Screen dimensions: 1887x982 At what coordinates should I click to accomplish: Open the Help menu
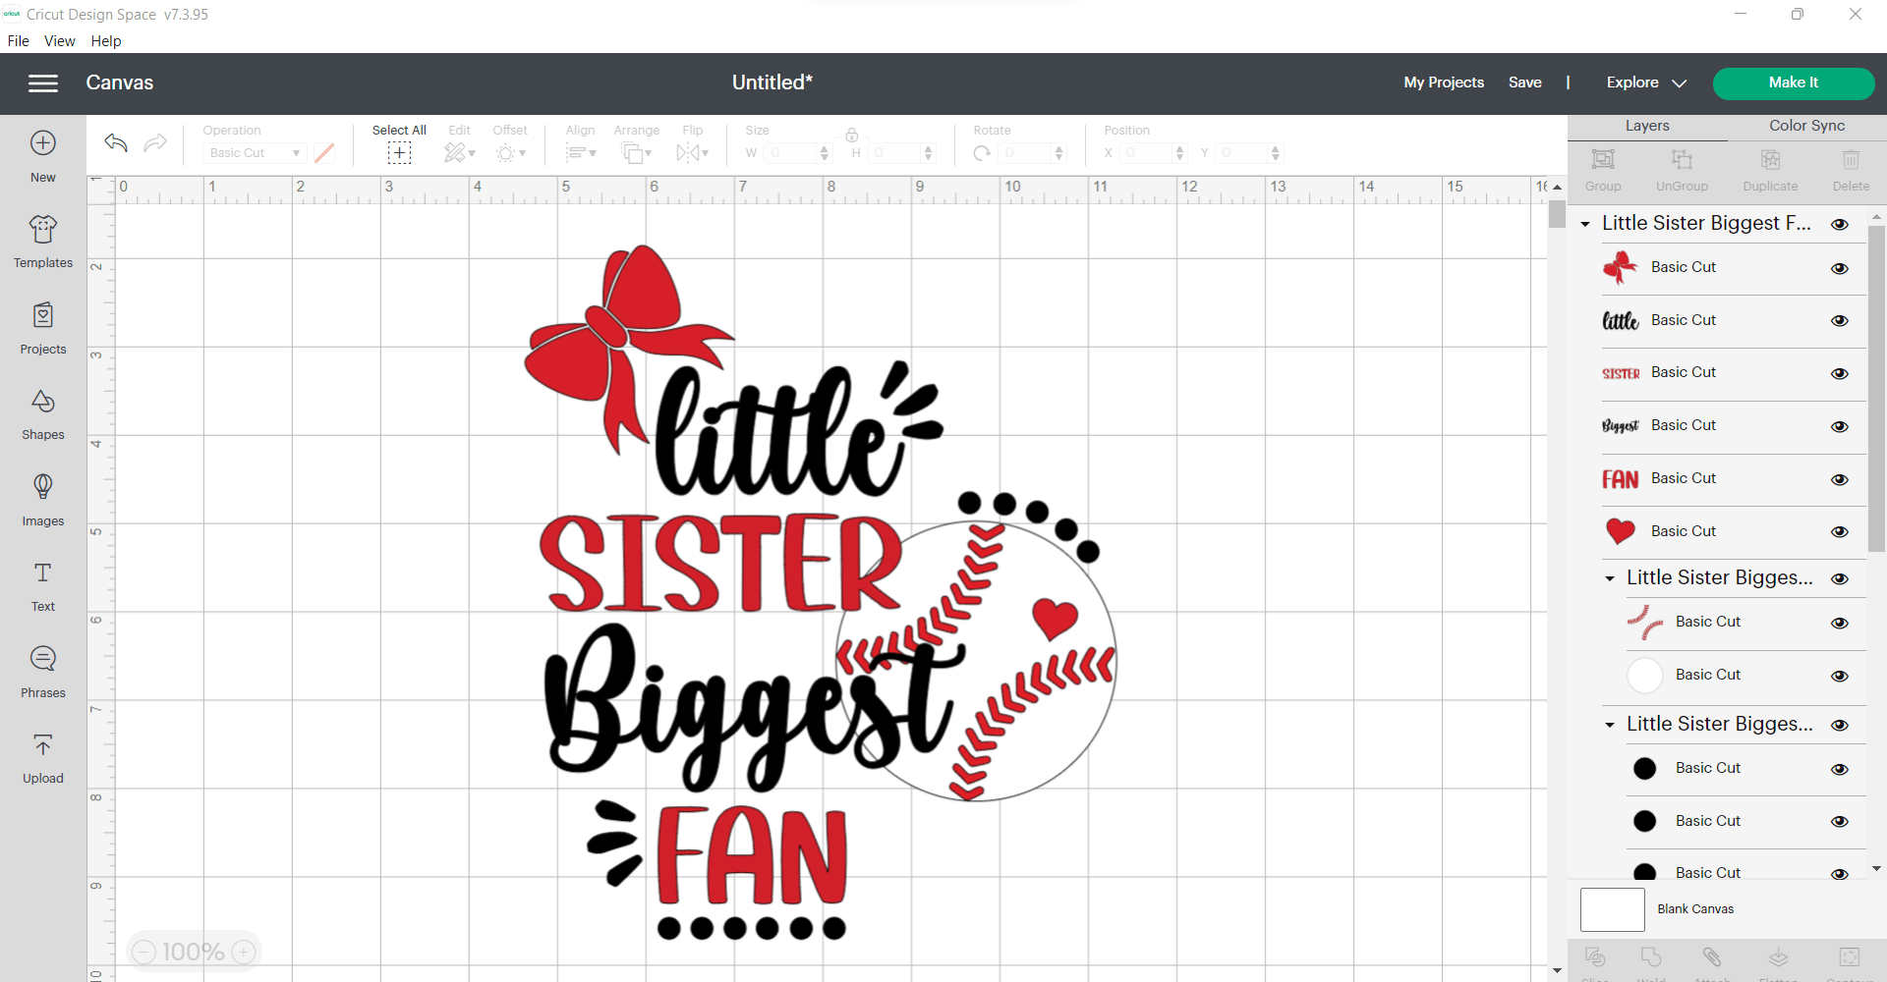[106, 41]
